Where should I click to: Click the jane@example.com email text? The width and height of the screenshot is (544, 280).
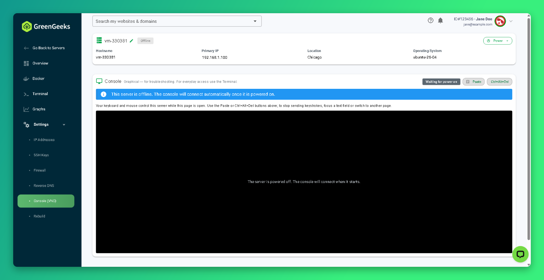click(x=478, y=24)
